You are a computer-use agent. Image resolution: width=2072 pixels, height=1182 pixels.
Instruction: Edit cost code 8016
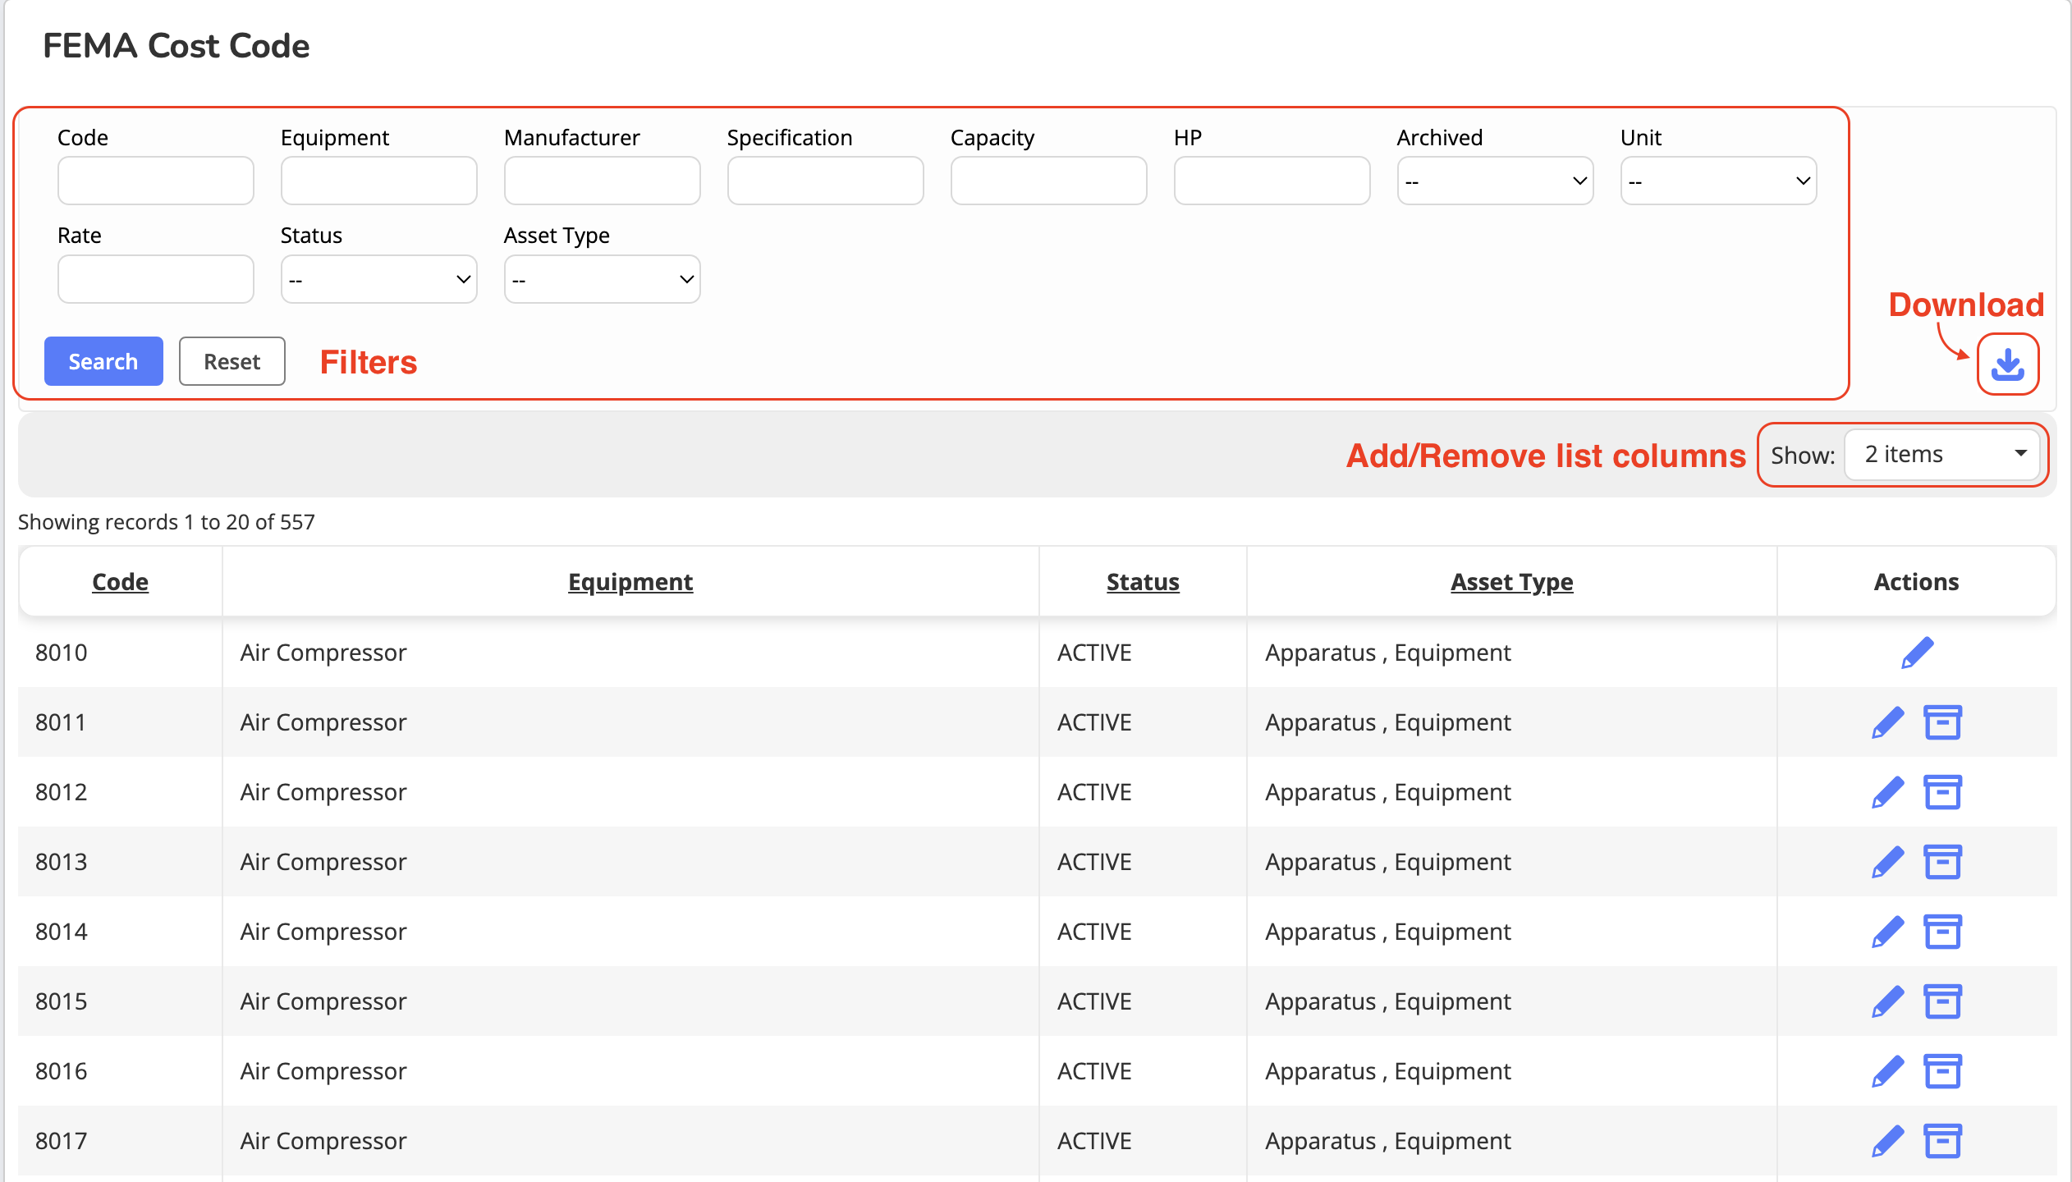[1887, 1071]
